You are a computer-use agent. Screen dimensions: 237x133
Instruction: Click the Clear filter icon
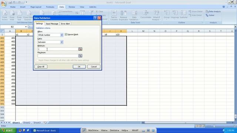click(x=100, y=11)
